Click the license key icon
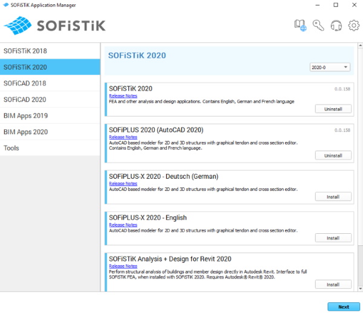This screenshot has width=363, height=313. (x=318, y=25)
